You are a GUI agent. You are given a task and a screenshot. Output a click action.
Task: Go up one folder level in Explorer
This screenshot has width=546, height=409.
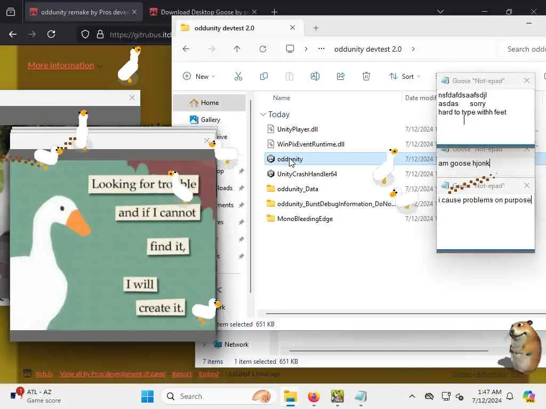click(x=237, y=49)
